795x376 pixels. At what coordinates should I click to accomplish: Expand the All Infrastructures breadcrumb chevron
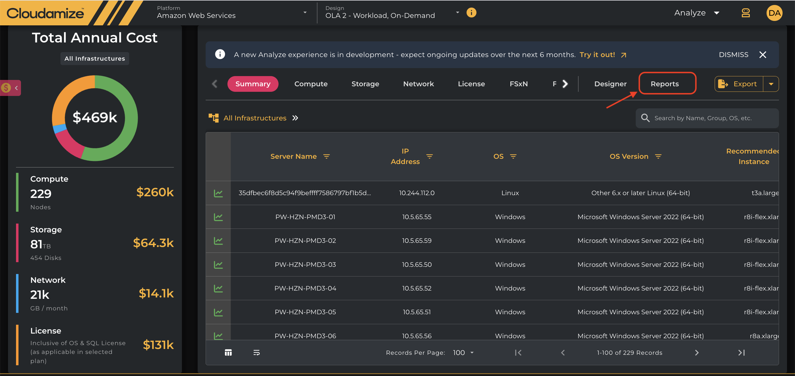295,118
